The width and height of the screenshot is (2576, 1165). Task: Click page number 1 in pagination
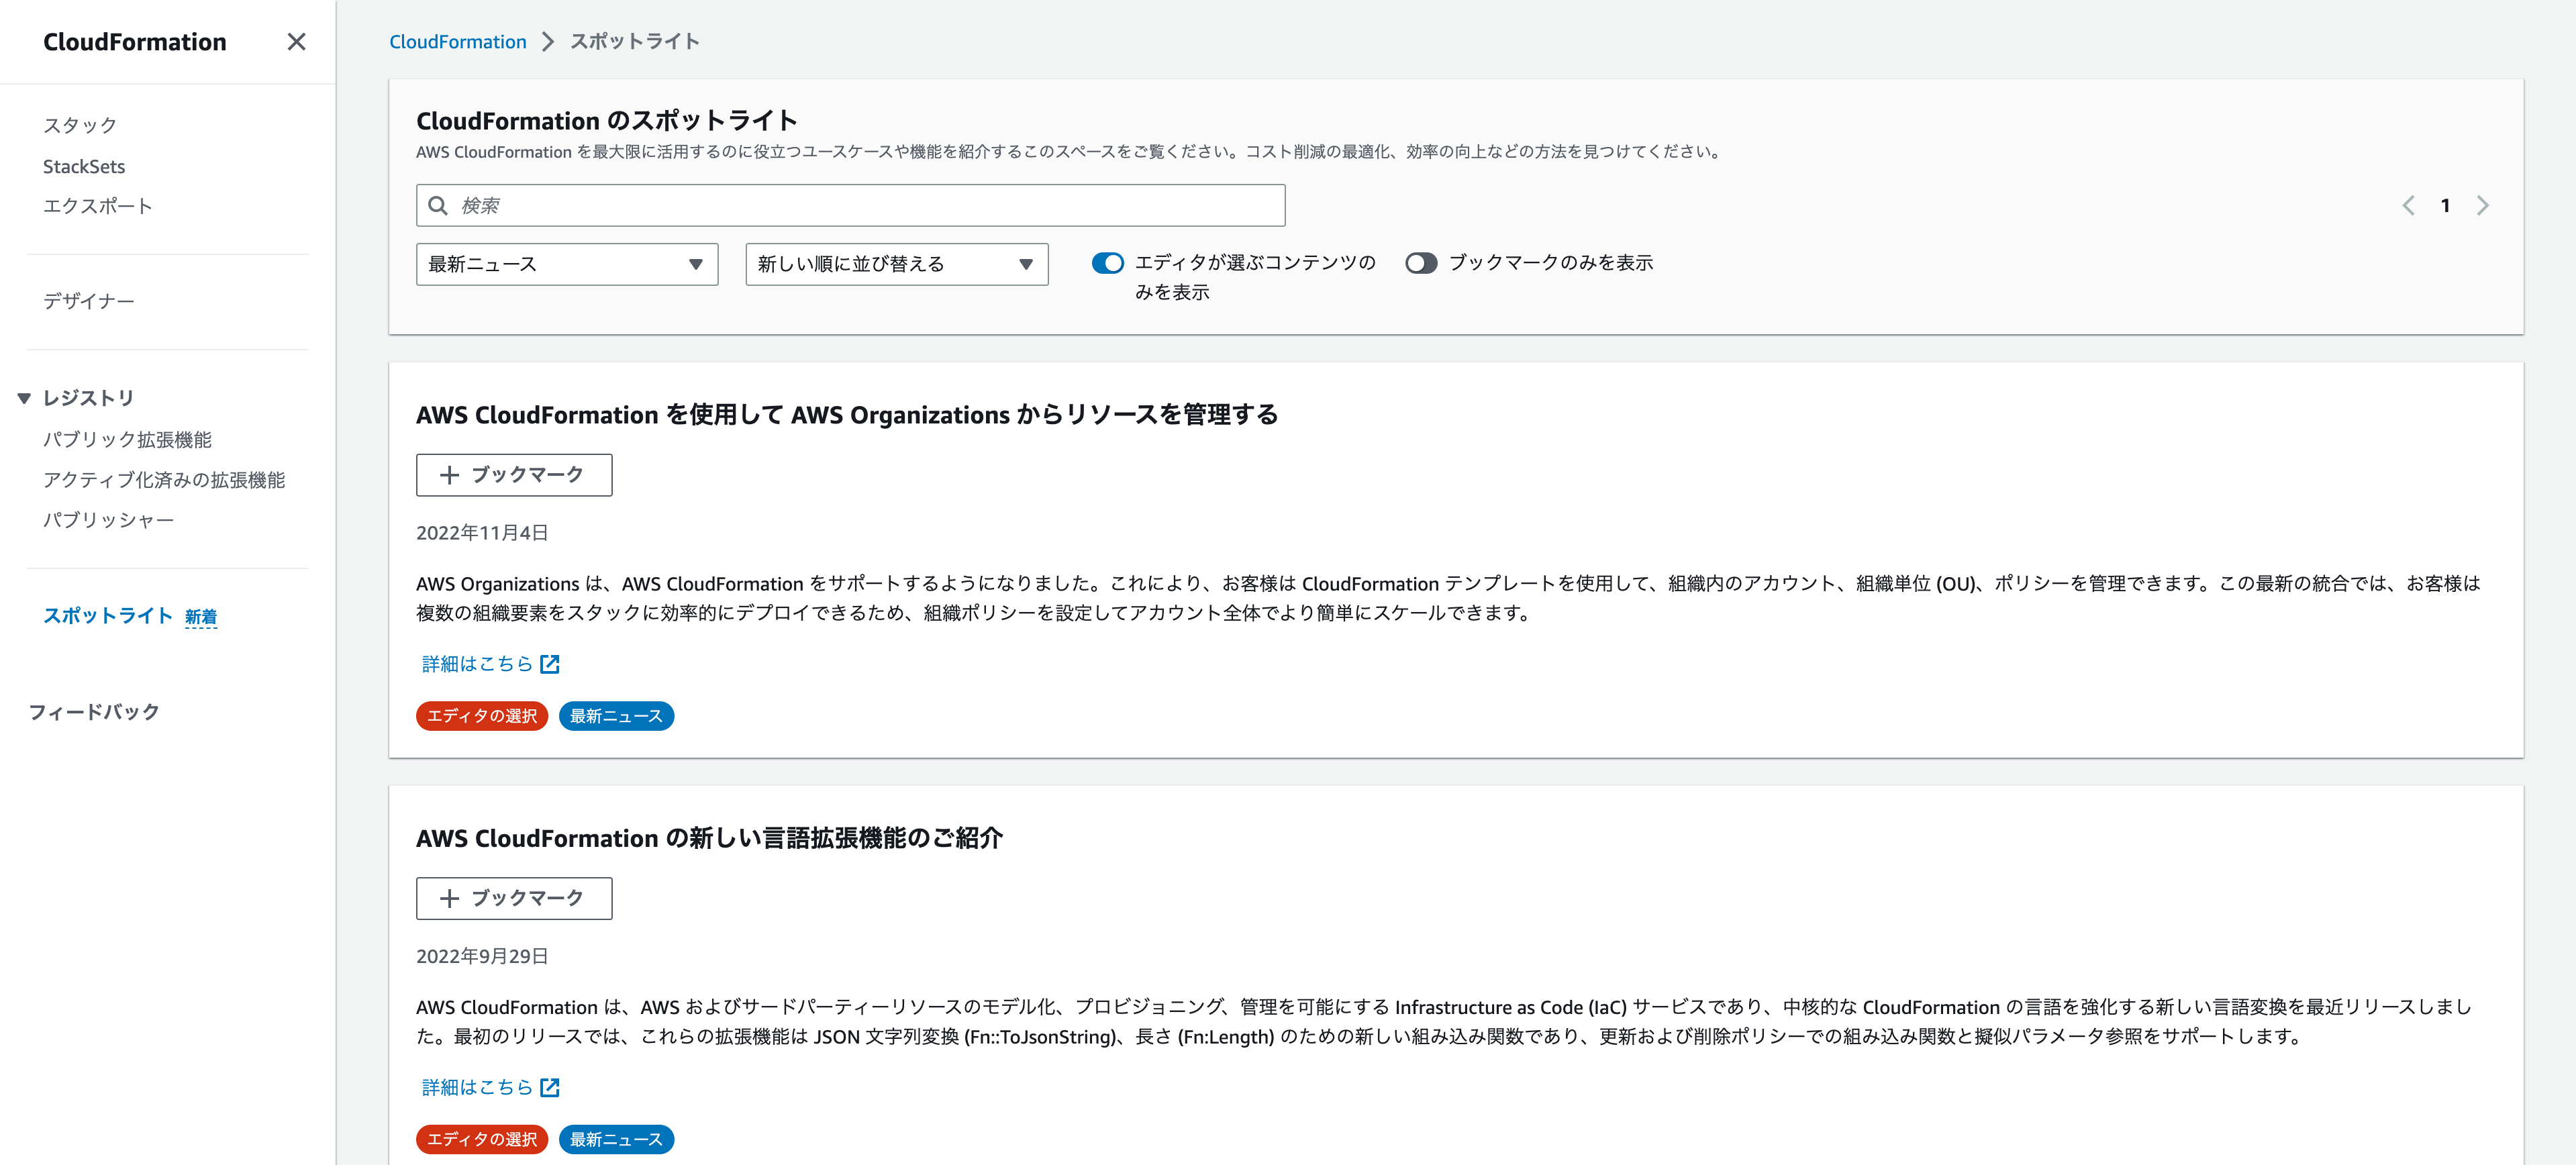pyautogui.click(x=2445, y=206)
